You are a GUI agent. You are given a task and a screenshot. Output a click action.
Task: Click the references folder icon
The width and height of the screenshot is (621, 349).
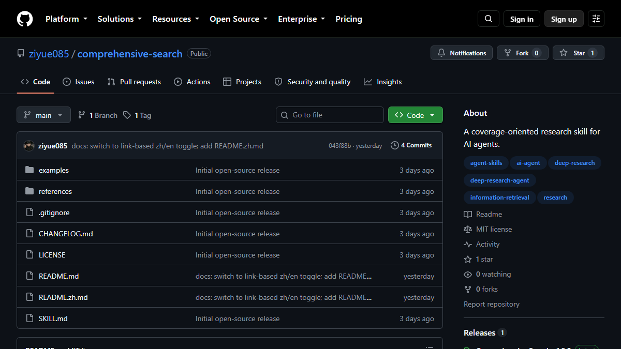pos(29,191)
